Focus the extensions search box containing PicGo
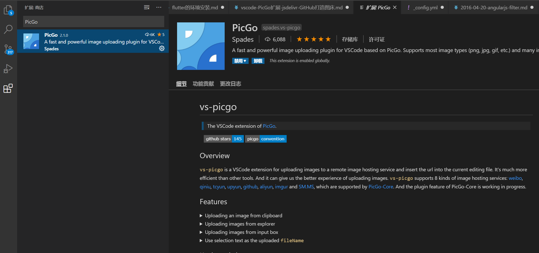This screenshot has width=539, height=253. click(94, 22)
